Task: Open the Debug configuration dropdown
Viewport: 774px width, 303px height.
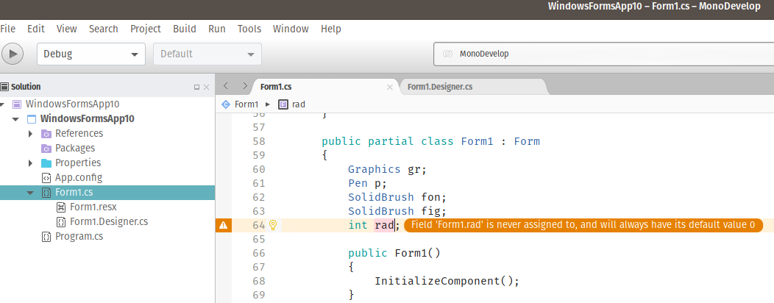Action: pos(91,54)
